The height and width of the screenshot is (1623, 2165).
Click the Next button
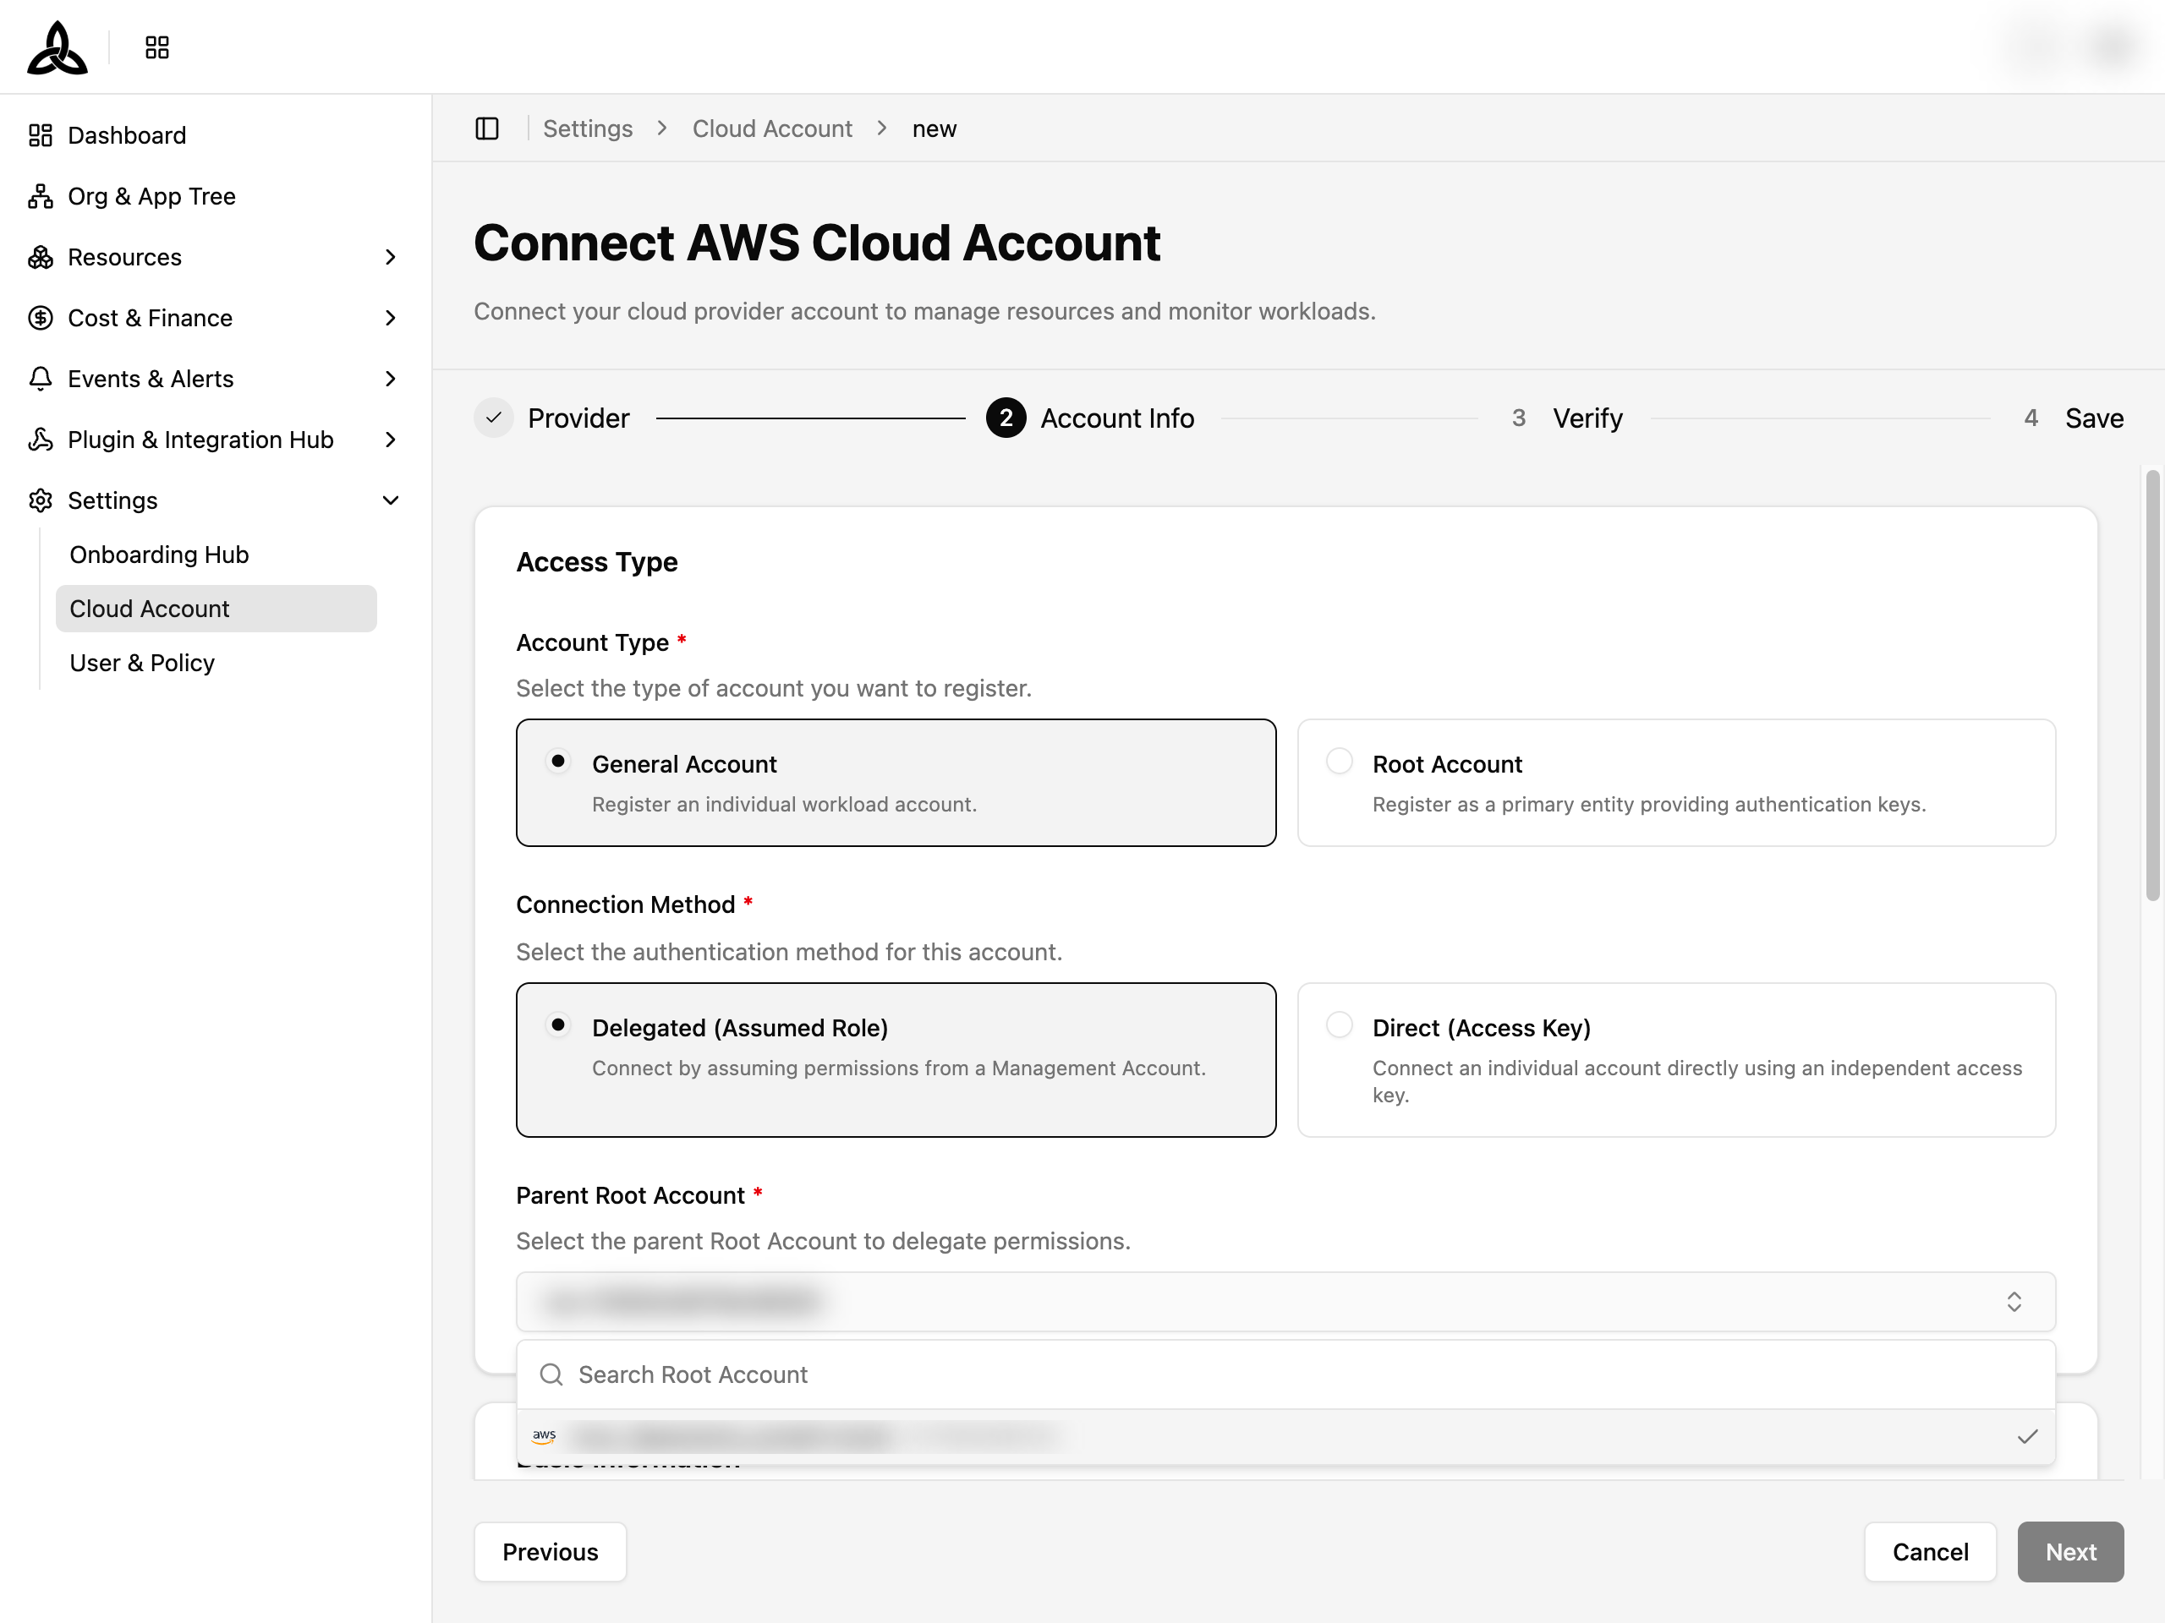(x=2070, y=1552)
